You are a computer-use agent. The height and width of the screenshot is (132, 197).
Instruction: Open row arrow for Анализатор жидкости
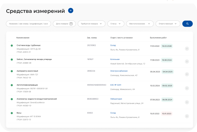(x=187, y=101)
